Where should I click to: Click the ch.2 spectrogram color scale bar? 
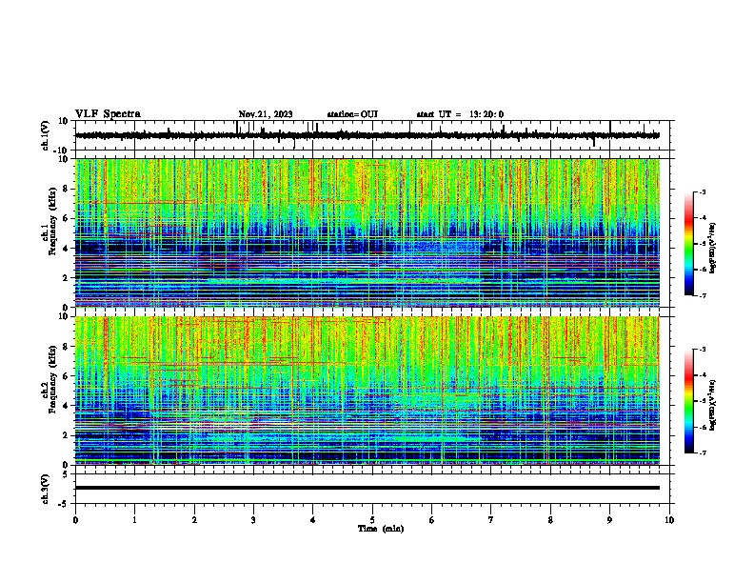click(x=688, y=401)
